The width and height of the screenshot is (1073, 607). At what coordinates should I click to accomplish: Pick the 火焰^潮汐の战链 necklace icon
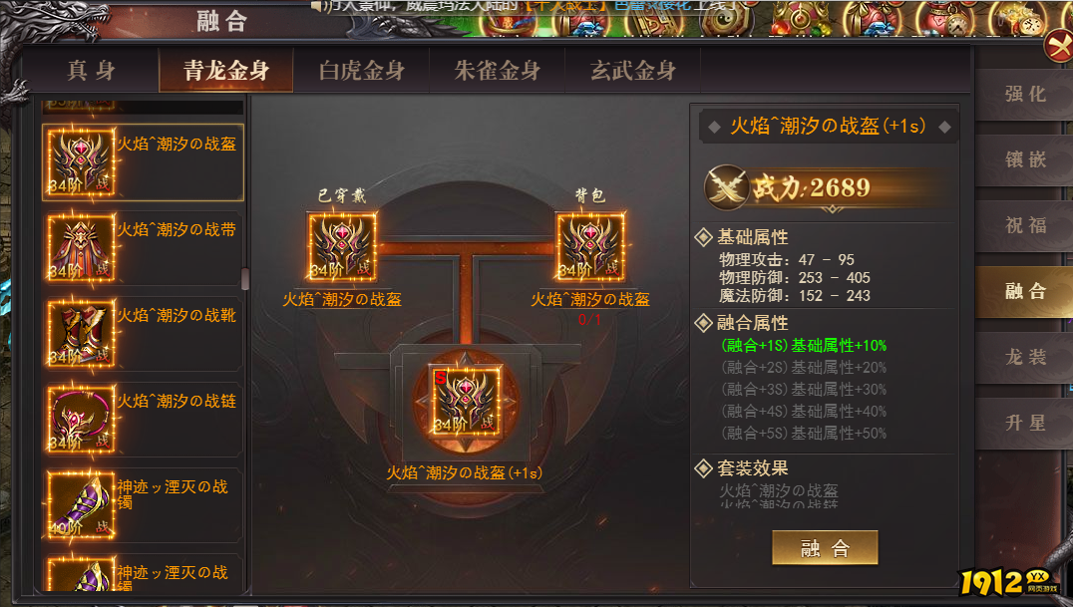pos(80,419)
